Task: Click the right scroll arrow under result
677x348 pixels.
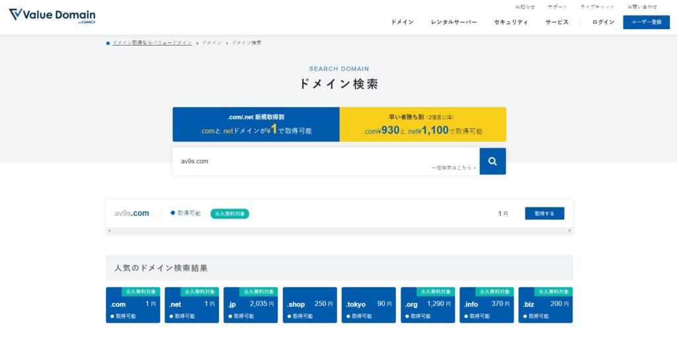Action: click(570, 230)
